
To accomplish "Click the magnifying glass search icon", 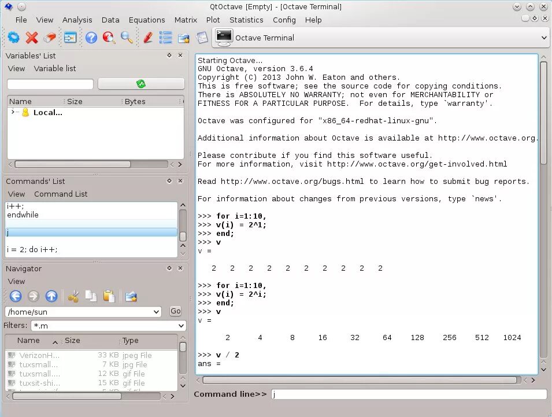I will pyautogui.click(x=127, y=38).
